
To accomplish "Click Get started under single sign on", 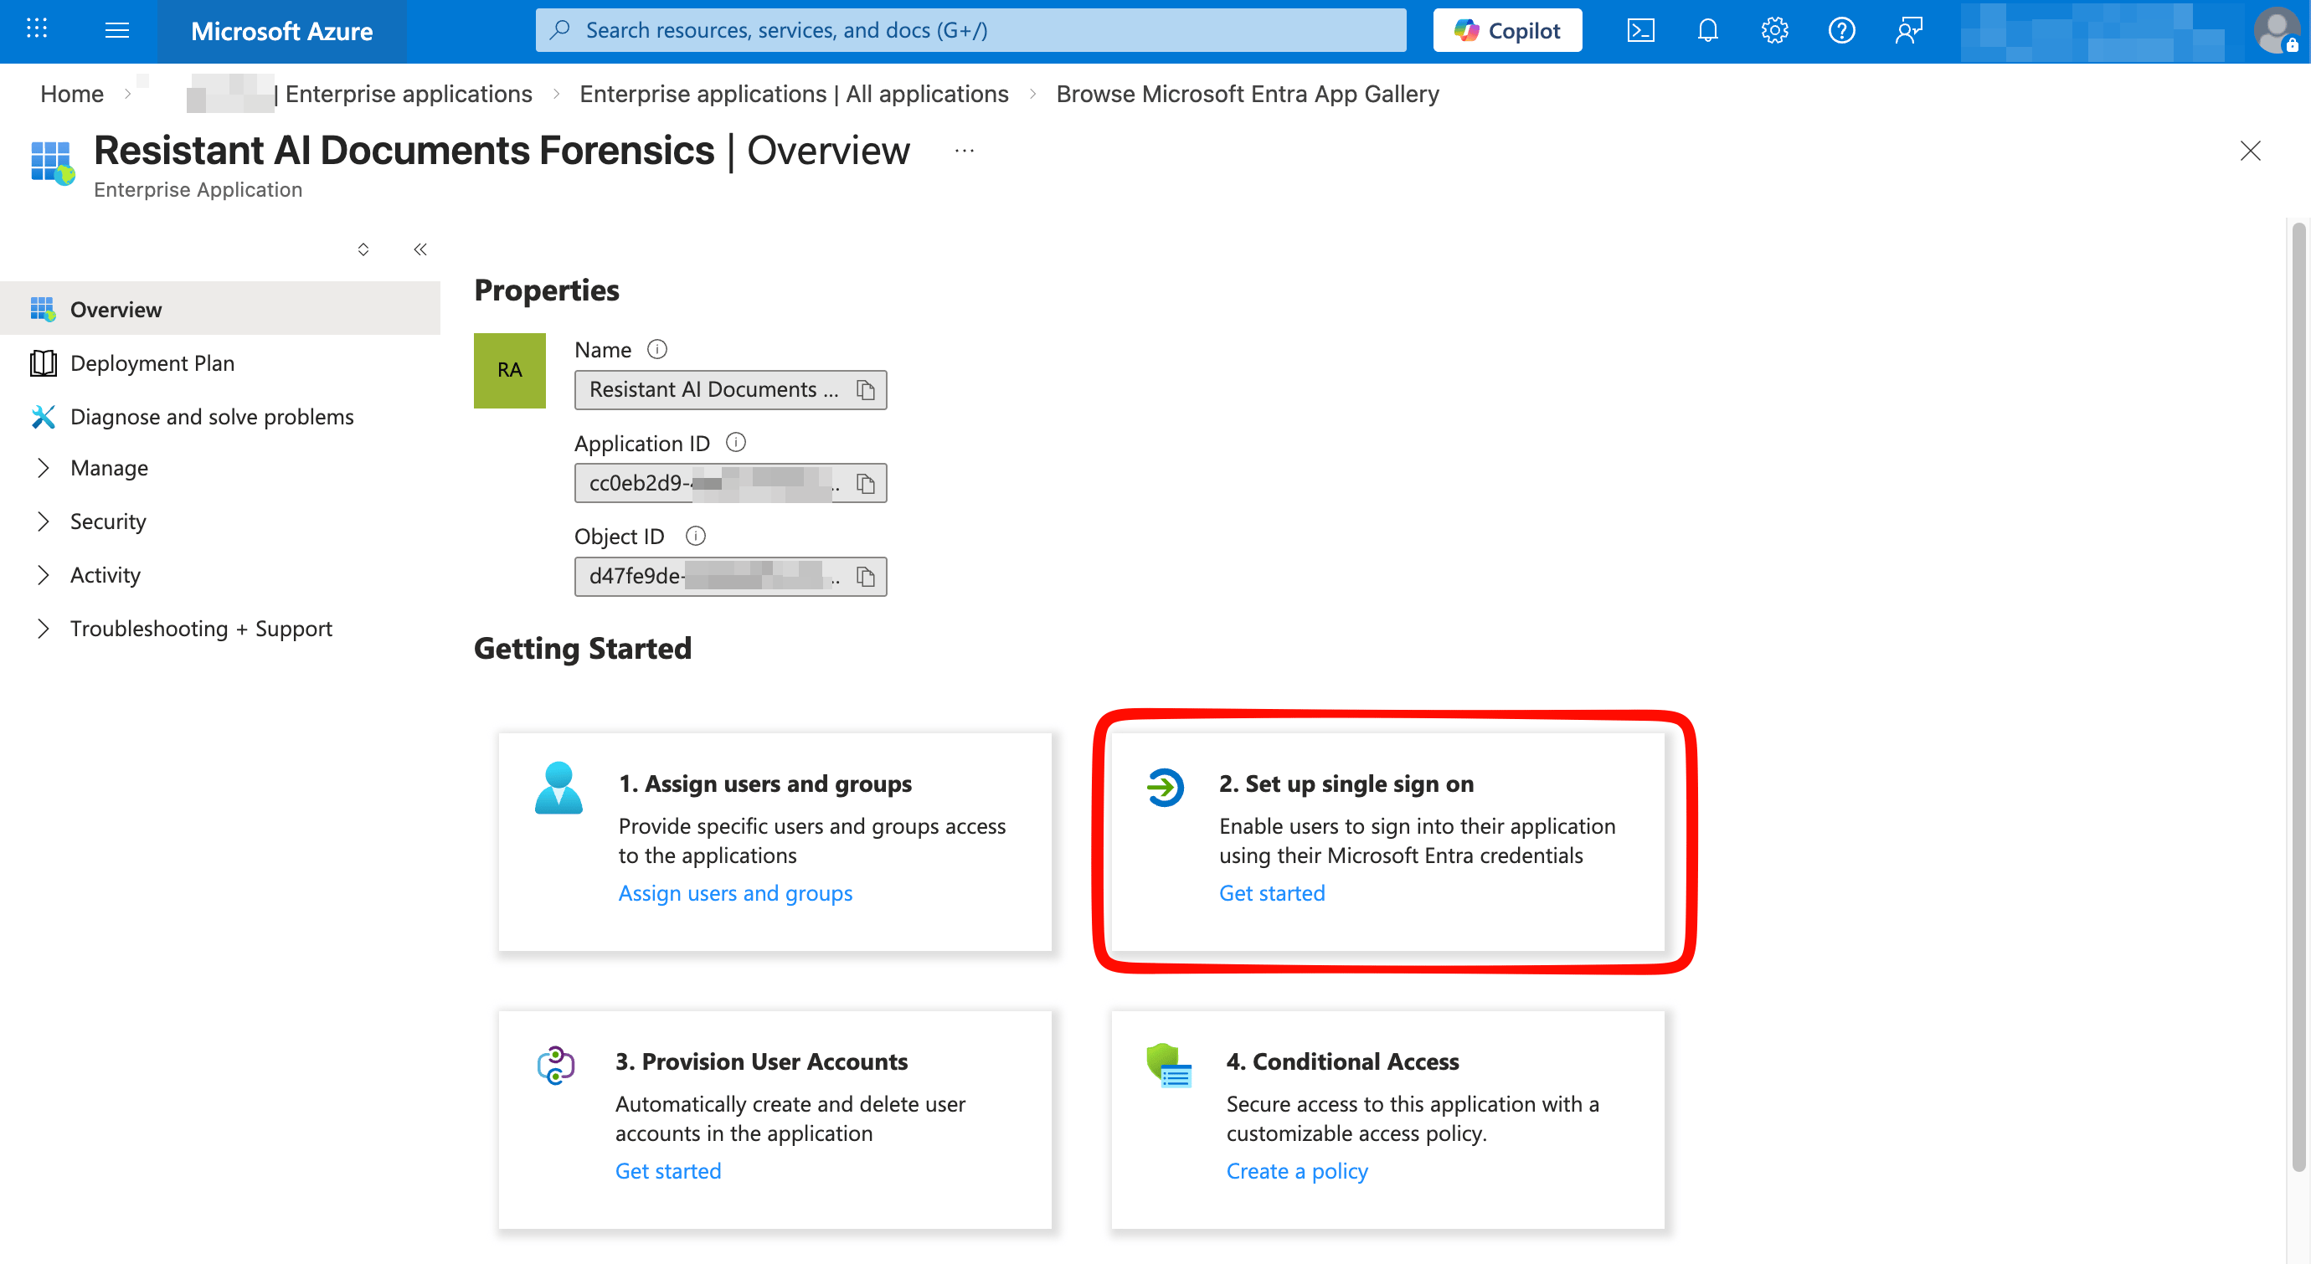I will click(x=1271, y=893).
